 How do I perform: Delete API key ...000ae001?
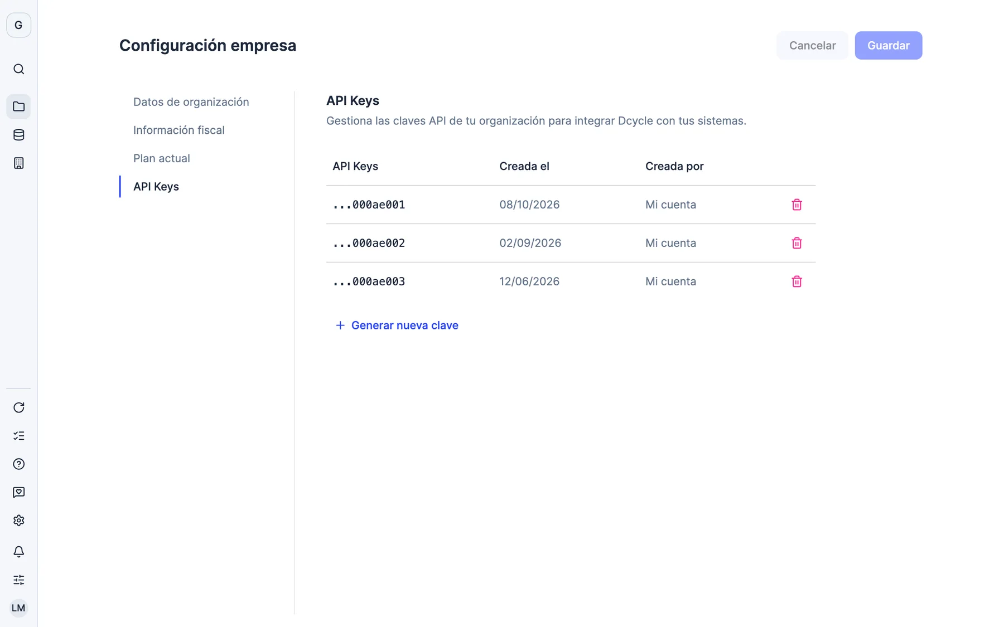click(797, 205)
